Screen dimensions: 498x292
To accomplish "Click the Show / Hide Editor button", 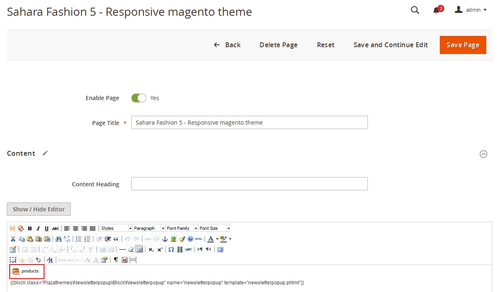I will click(x=39, y=209).
